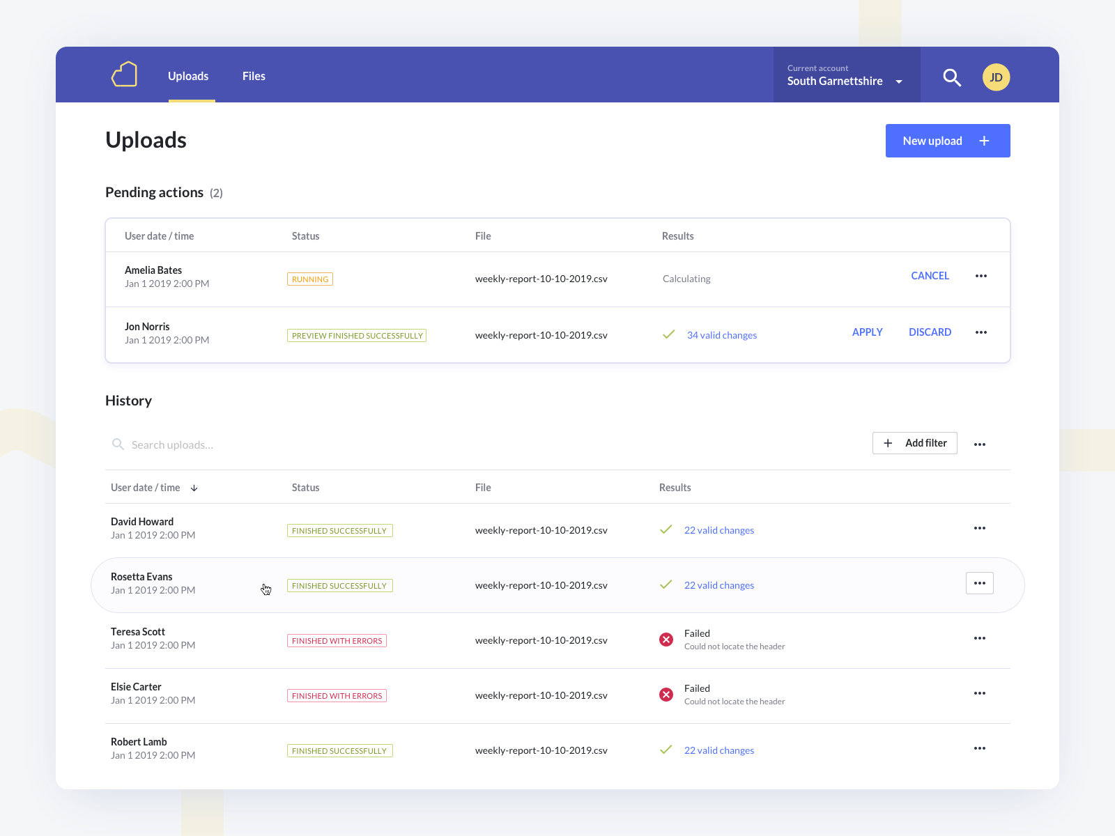Viewport: 1115px width, 836px height.
Task: Open search from the top navigation bar
Action: (x=952, y=78)
